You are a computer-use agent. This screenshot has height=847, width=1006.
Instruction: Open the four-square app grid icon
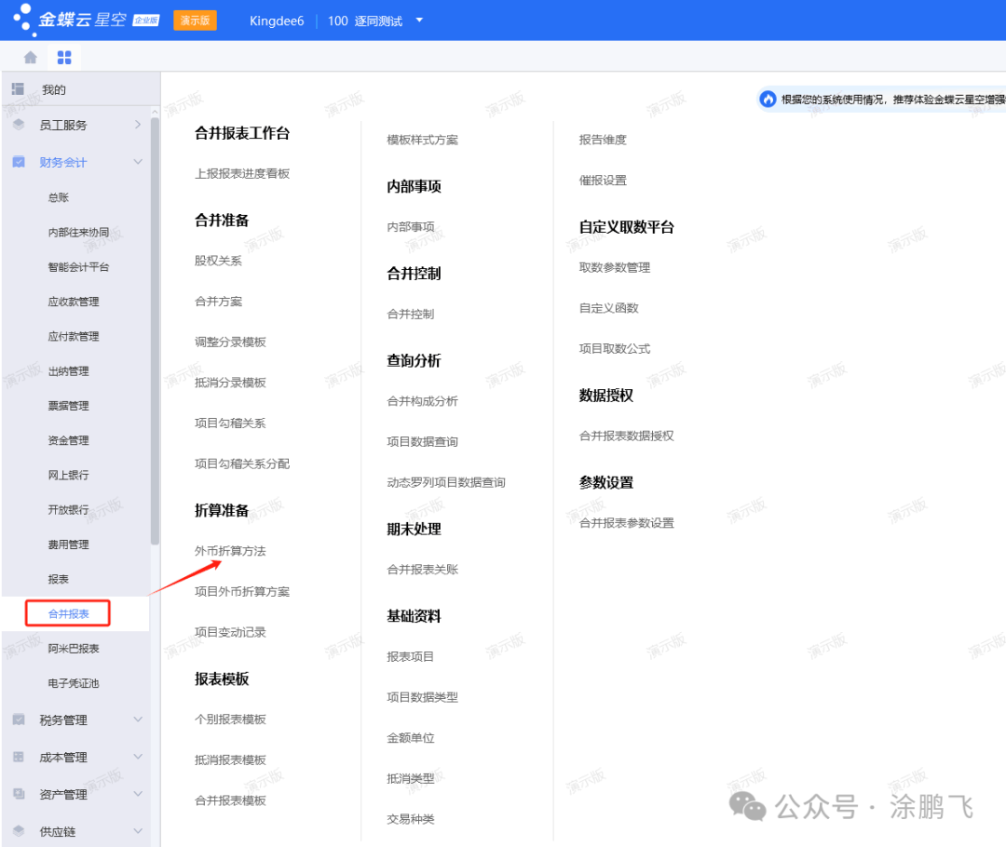coord(64,58)
